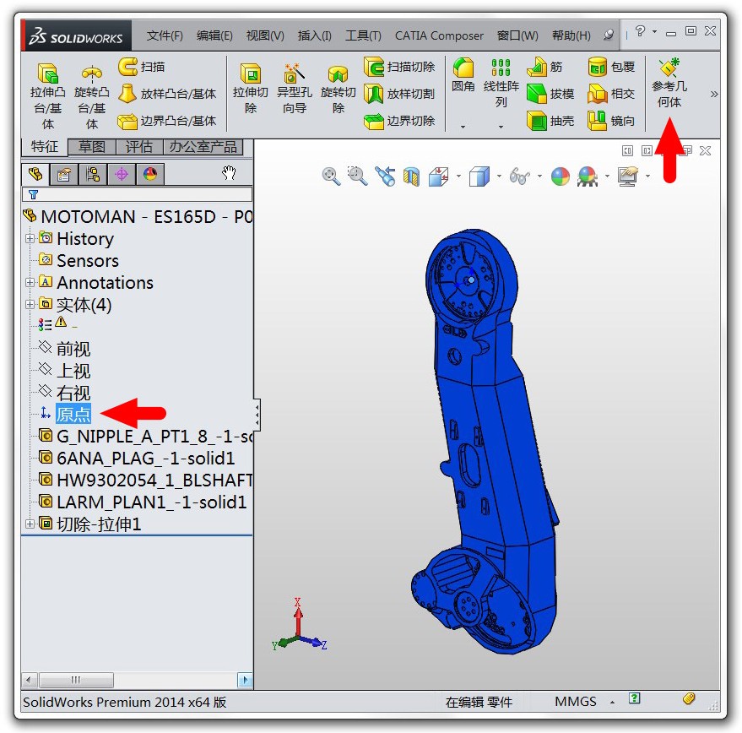Open the PropertyManager tab icon
Image resolution: width=742 pixels, height=733 pixels.
pyautogui.click(x=64, y=175)
